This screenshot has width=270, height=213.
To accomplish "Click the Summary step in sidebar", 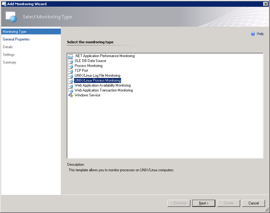I will pos(10,62).
